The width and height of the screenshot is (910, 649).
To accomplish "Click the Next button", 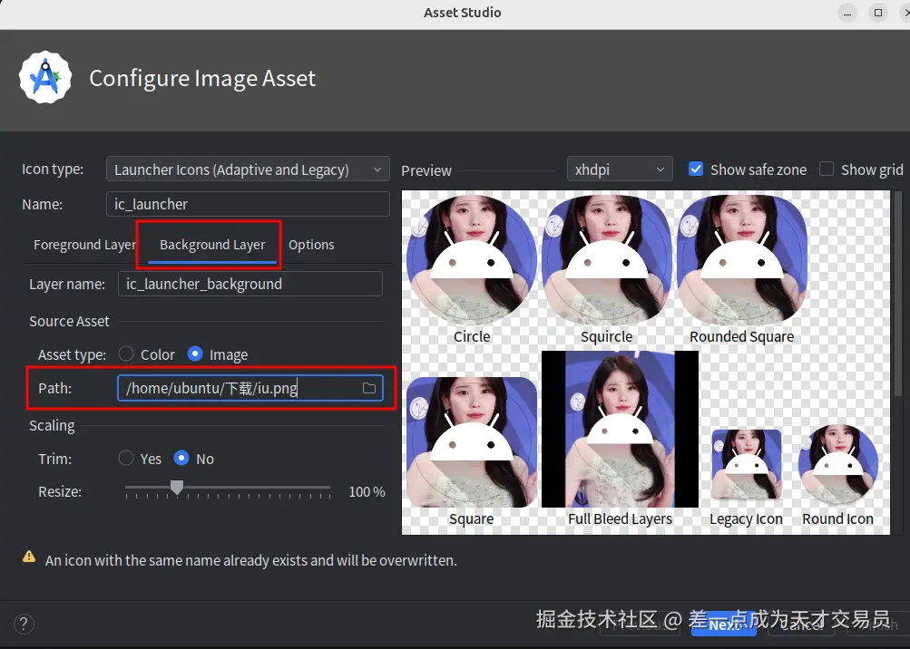I will [724, 624].
